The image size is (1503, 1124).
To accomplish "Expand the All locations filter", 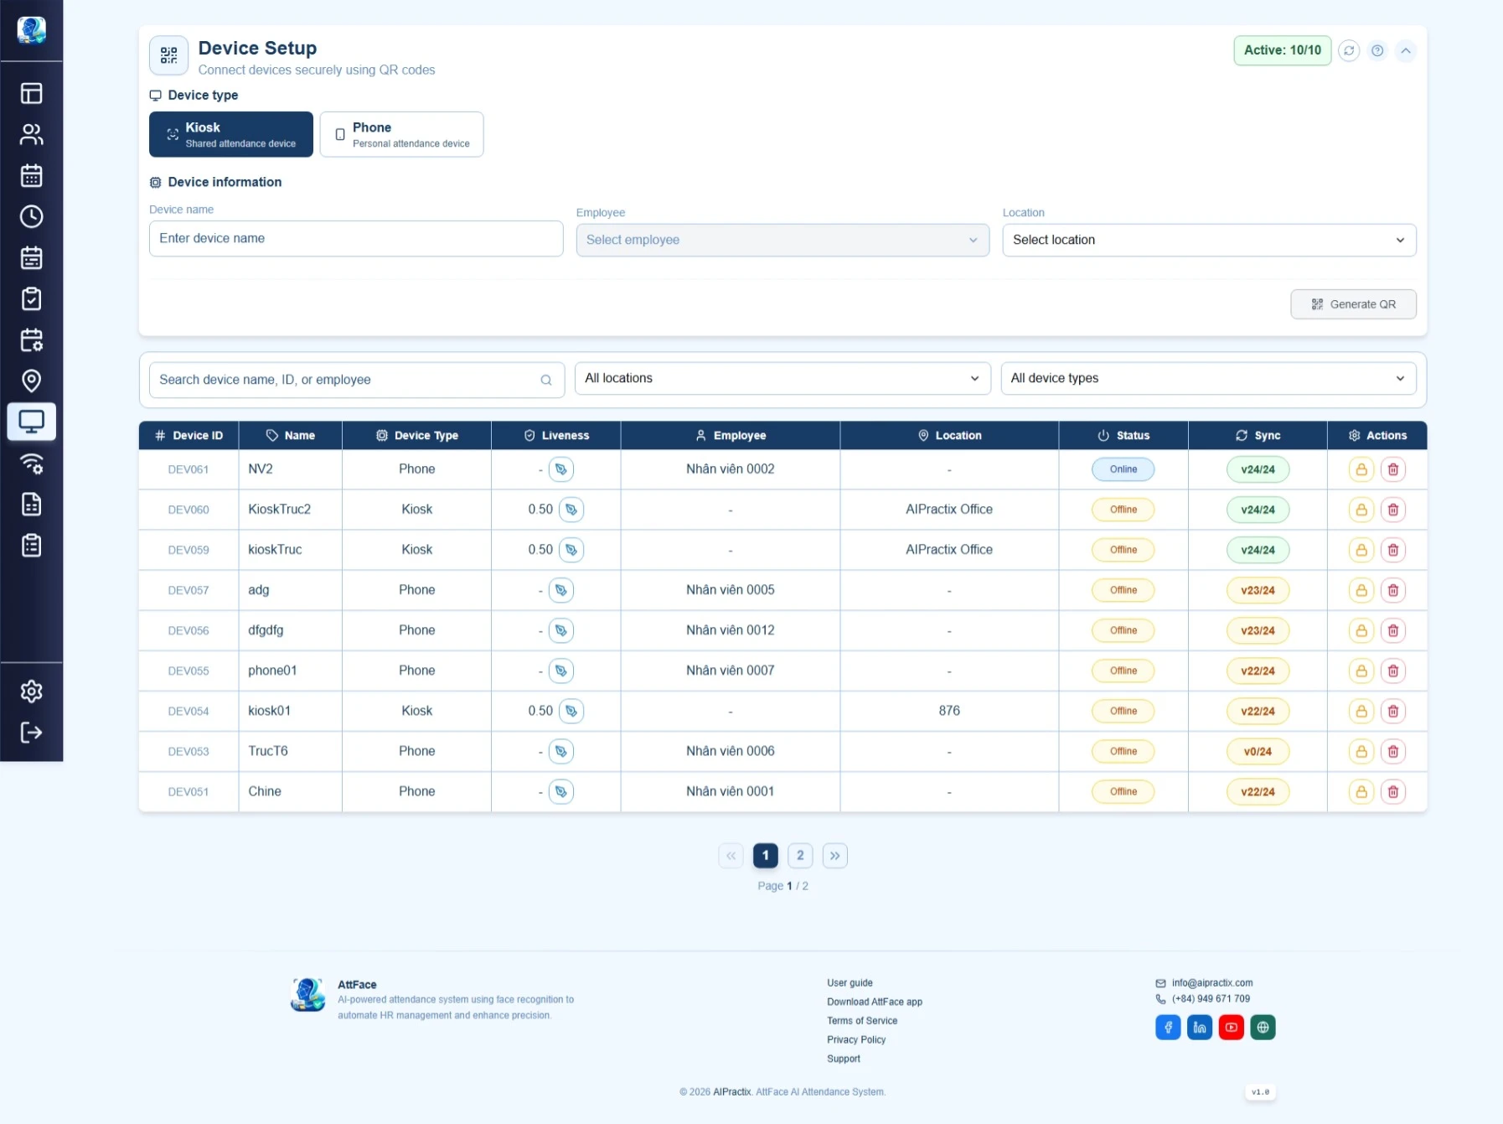I will 782,378.
